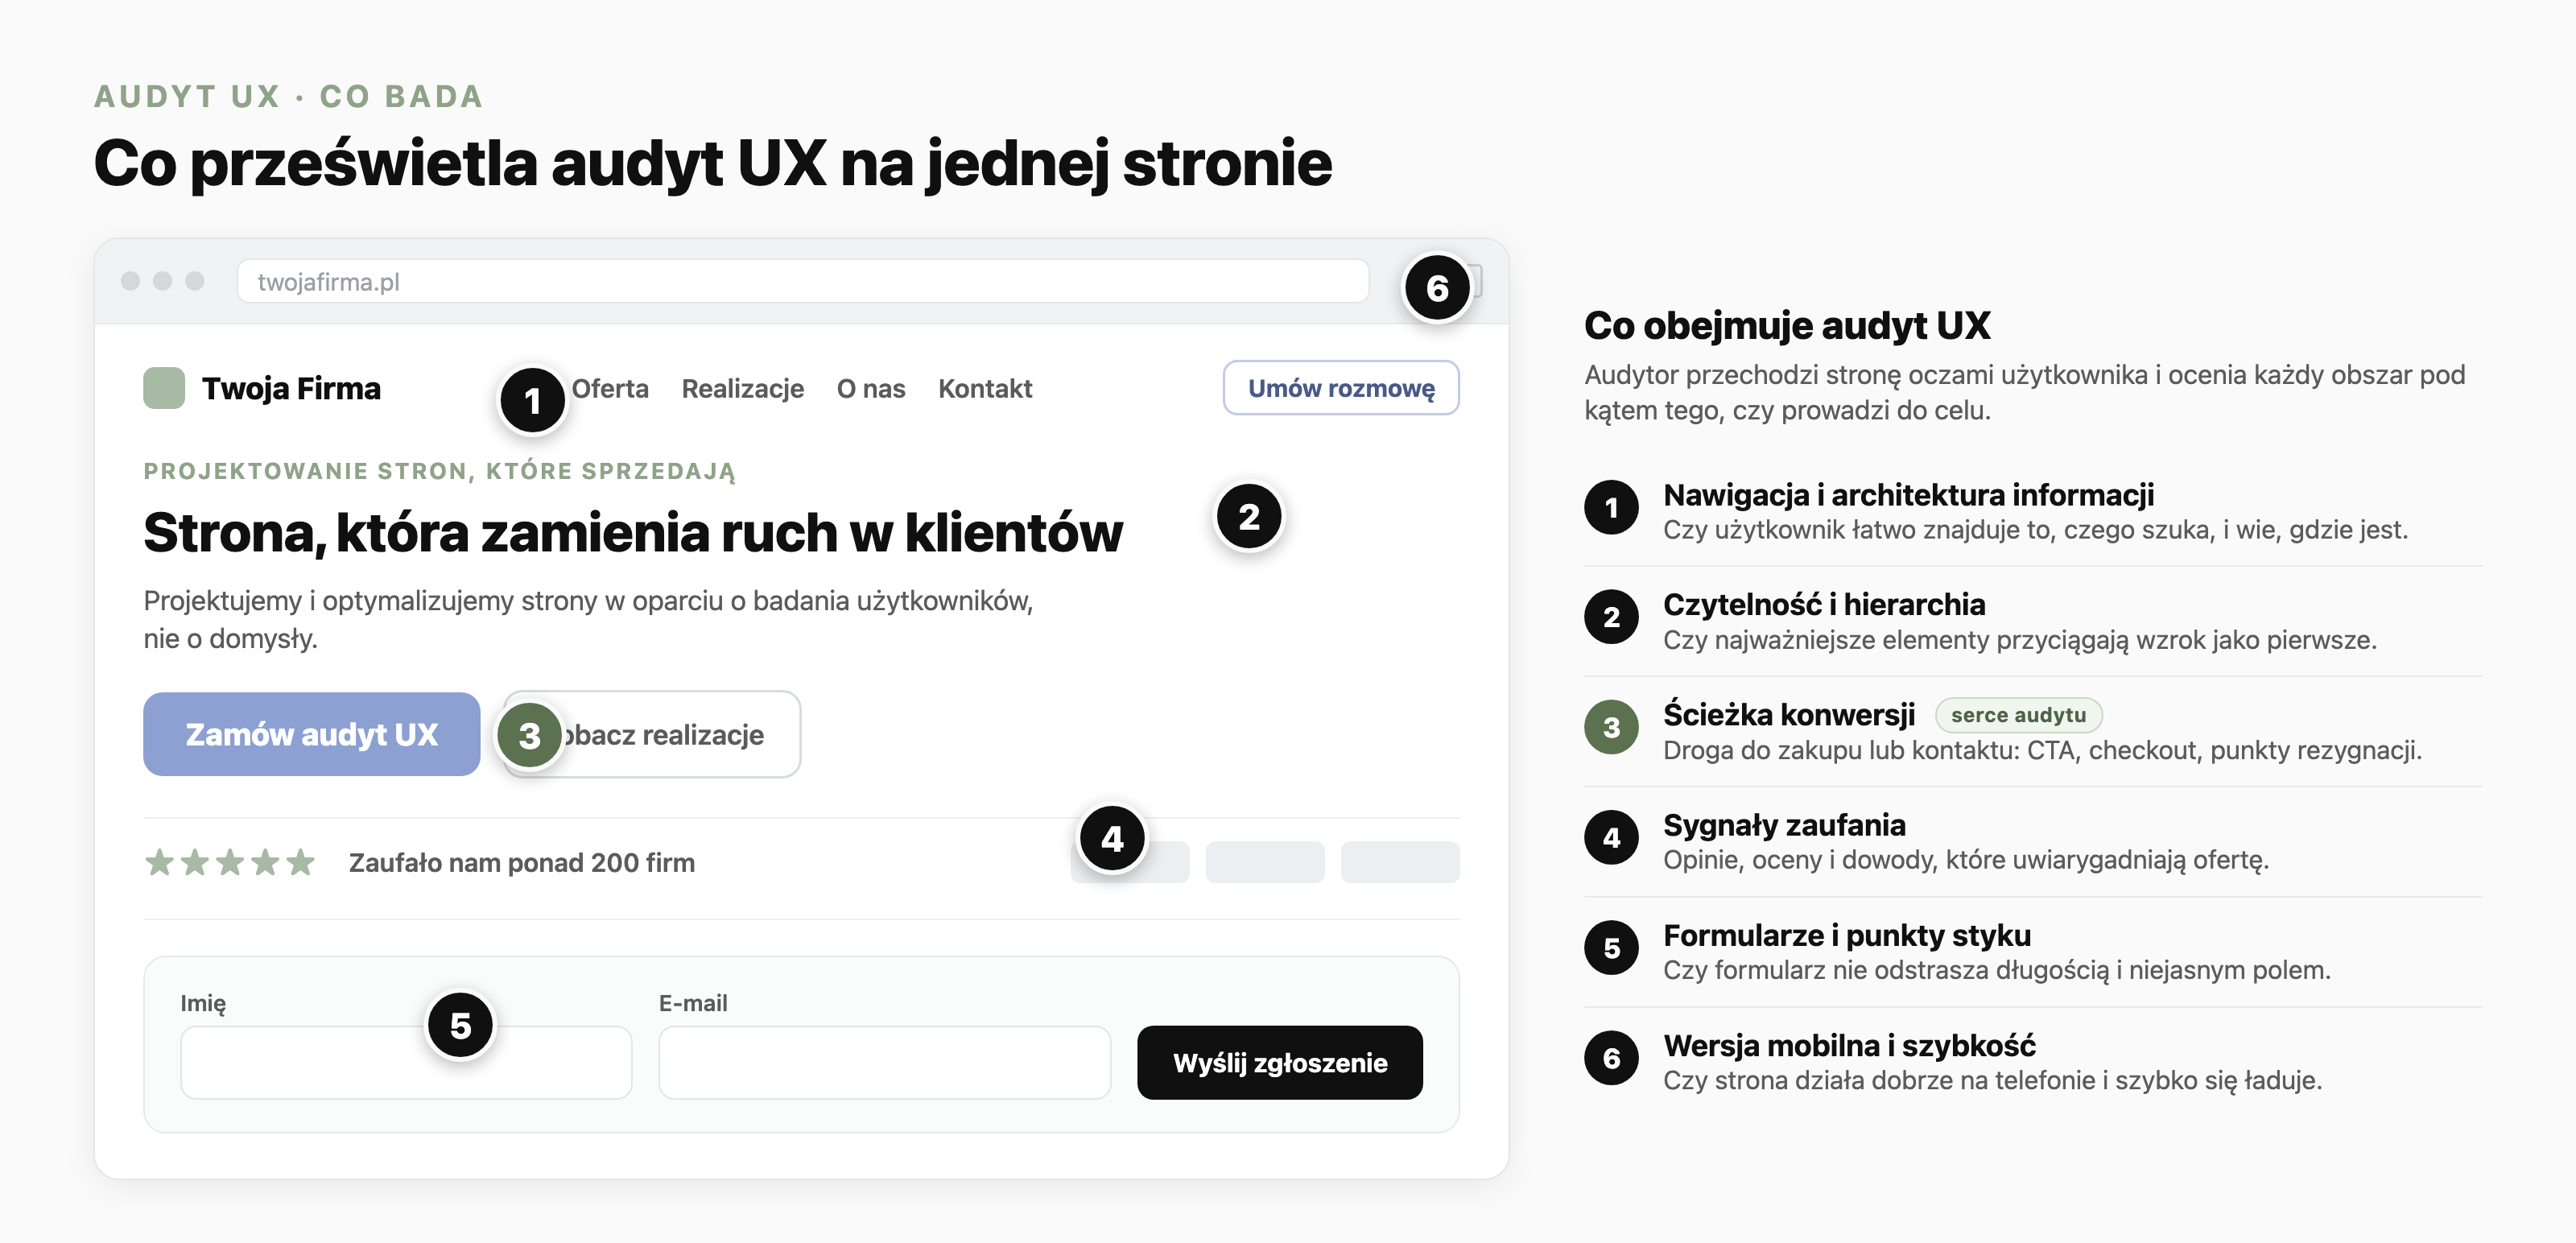This screenshot has height=1243, width=2576.
Task: Click the twojafirma.pl address bar
Action: (803, 281)
